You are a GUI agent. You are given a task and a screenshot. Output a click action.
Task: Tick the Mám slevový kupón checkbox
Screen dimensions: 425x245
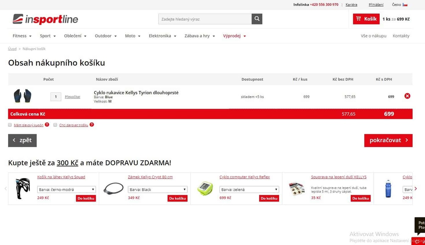click(10, 125)
